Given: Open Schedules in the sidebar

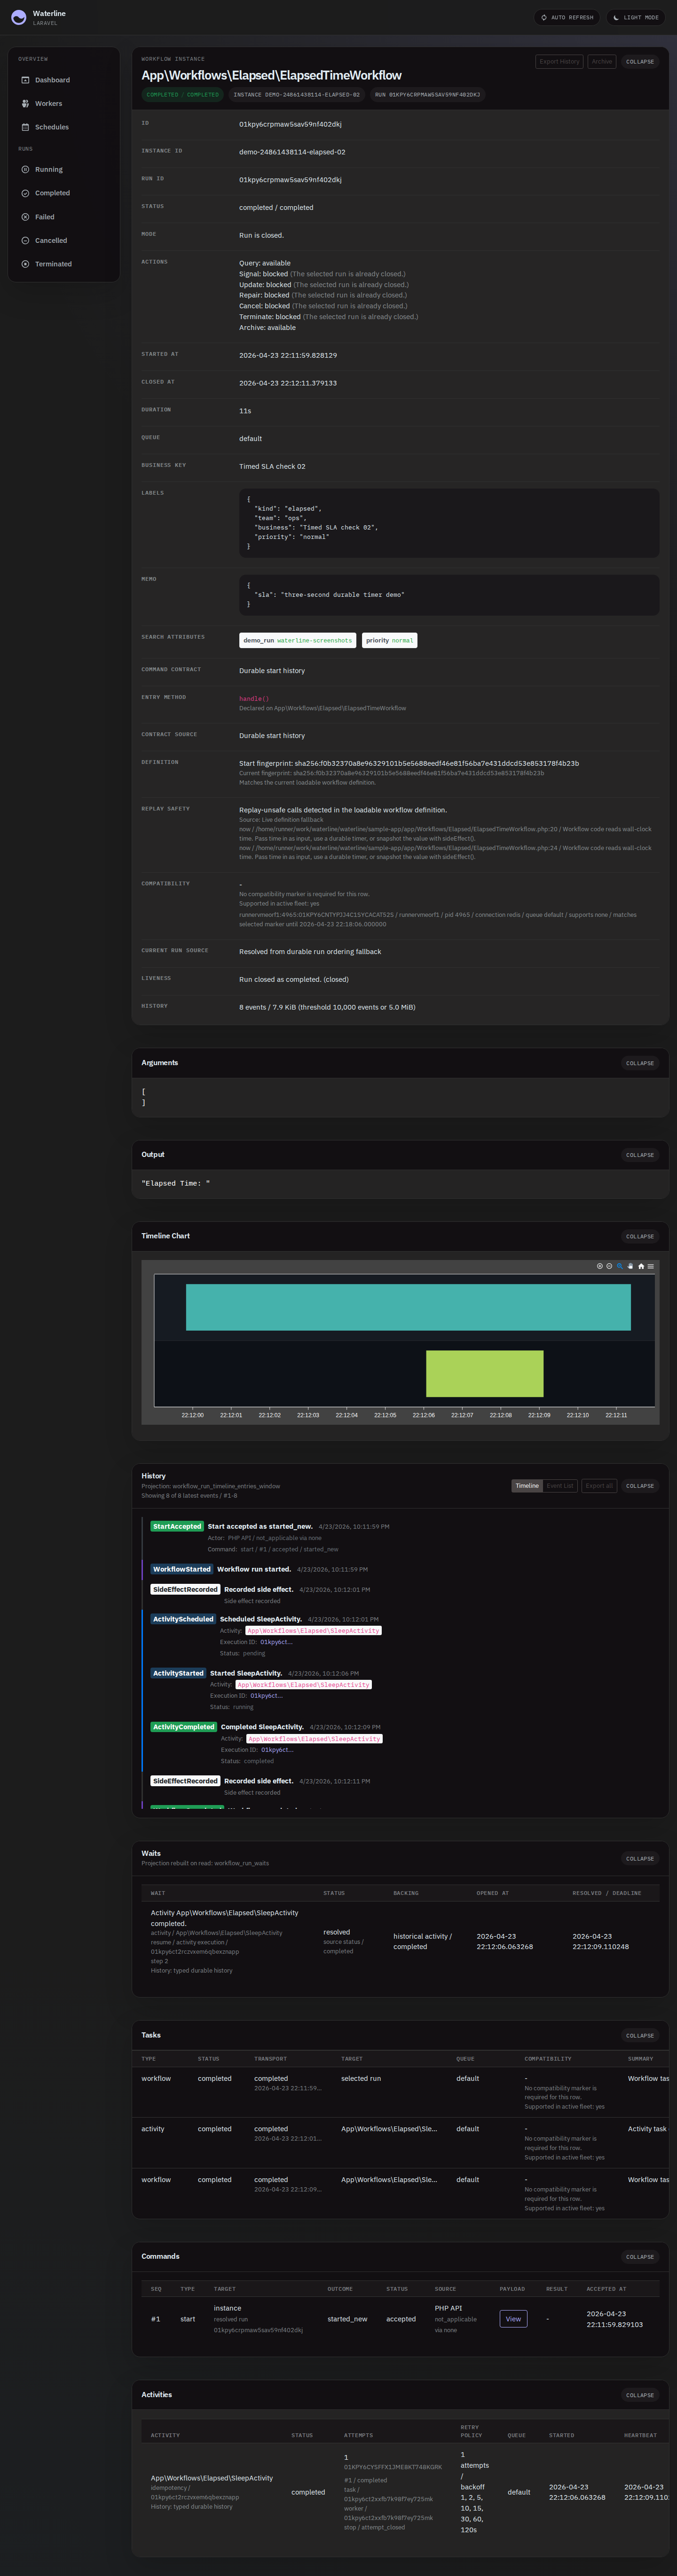Looking at the screenshot, I should [x=64, y=127].
